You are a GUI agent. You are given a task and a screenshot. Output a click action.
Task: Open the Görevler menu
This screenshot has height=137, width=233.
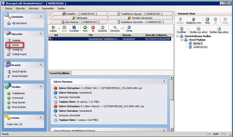coord(20,8)
